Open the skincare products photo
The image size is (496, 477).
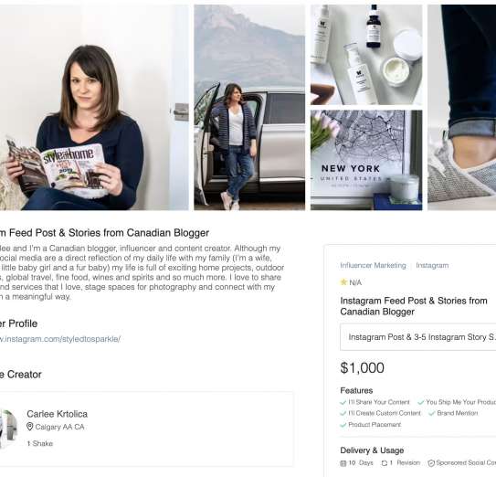366,55
